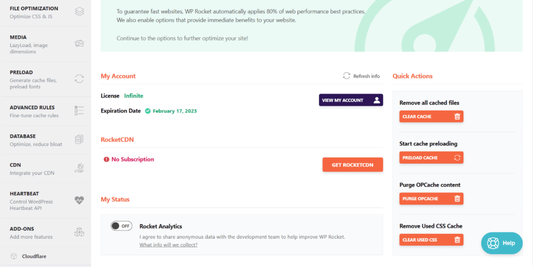This screenshot has width=533, height=267.
Task: Click the Preload refresh arrows icon
Action: tap(79, 79)
